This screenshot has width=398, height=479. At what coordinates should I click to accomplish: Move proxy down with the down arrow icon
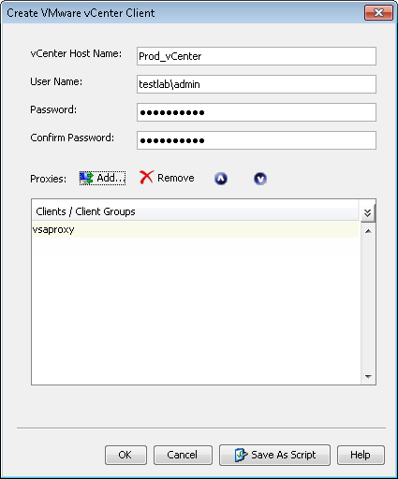pos(260,179)
